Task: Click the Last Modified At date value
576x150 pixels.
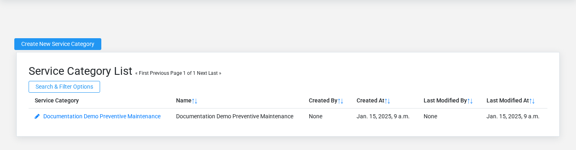Action: click(513, 116)
